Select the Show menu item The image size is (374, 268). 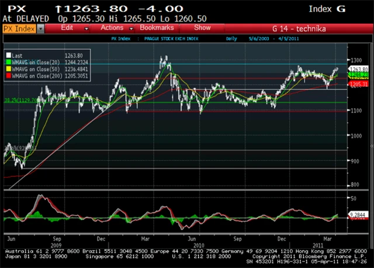point(202,28)
